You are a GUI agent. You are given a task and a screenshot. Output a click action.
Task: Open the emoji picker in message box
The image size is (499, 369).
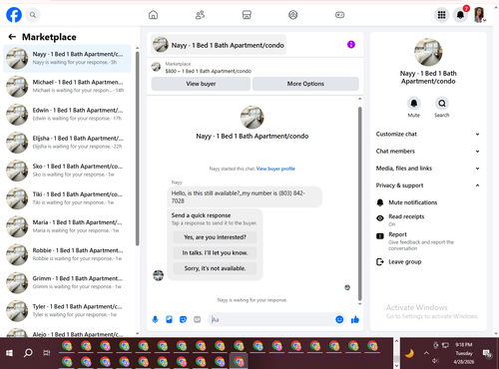(x=339, y=319)
